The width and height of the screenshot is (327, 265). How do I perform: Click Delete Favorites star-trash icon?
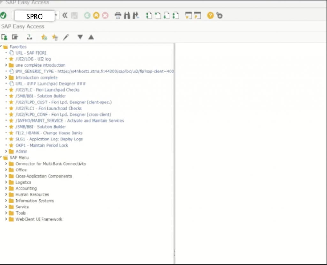pyautogui.click(x=55, y=37)
